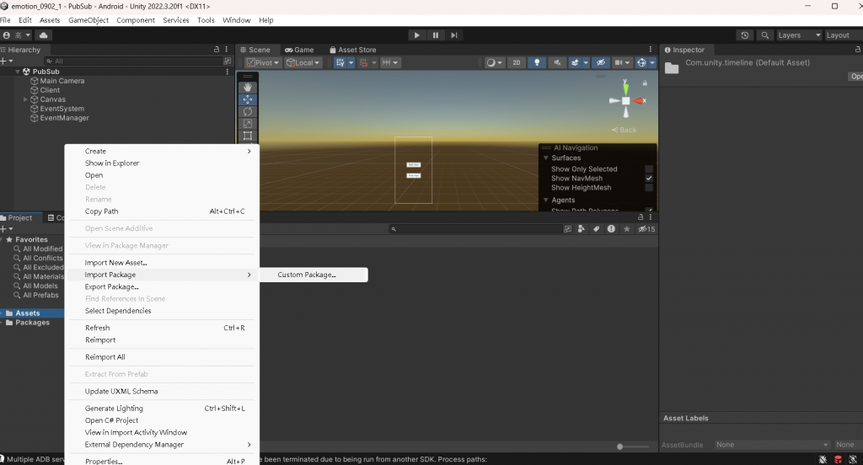The width and height of the screenshot is (863, 465).
Task: Uncheck the Show NavMesh checkbox
Action: point(649,179)
